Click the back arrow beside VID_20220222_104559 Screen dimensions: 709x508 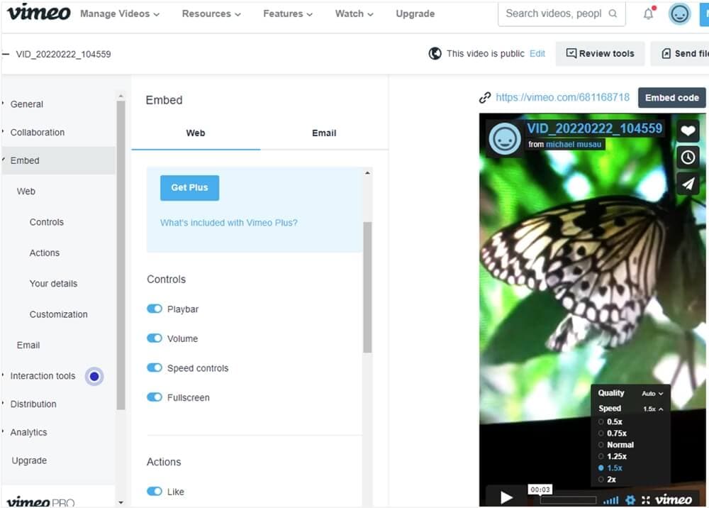6,55
